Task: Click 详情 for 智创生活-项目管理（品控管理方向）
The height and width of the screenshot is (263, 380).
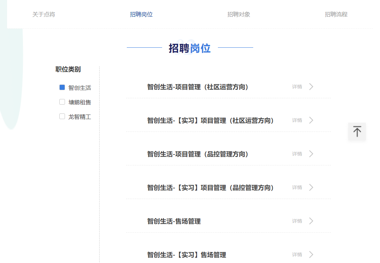Action: click(297, 154)
